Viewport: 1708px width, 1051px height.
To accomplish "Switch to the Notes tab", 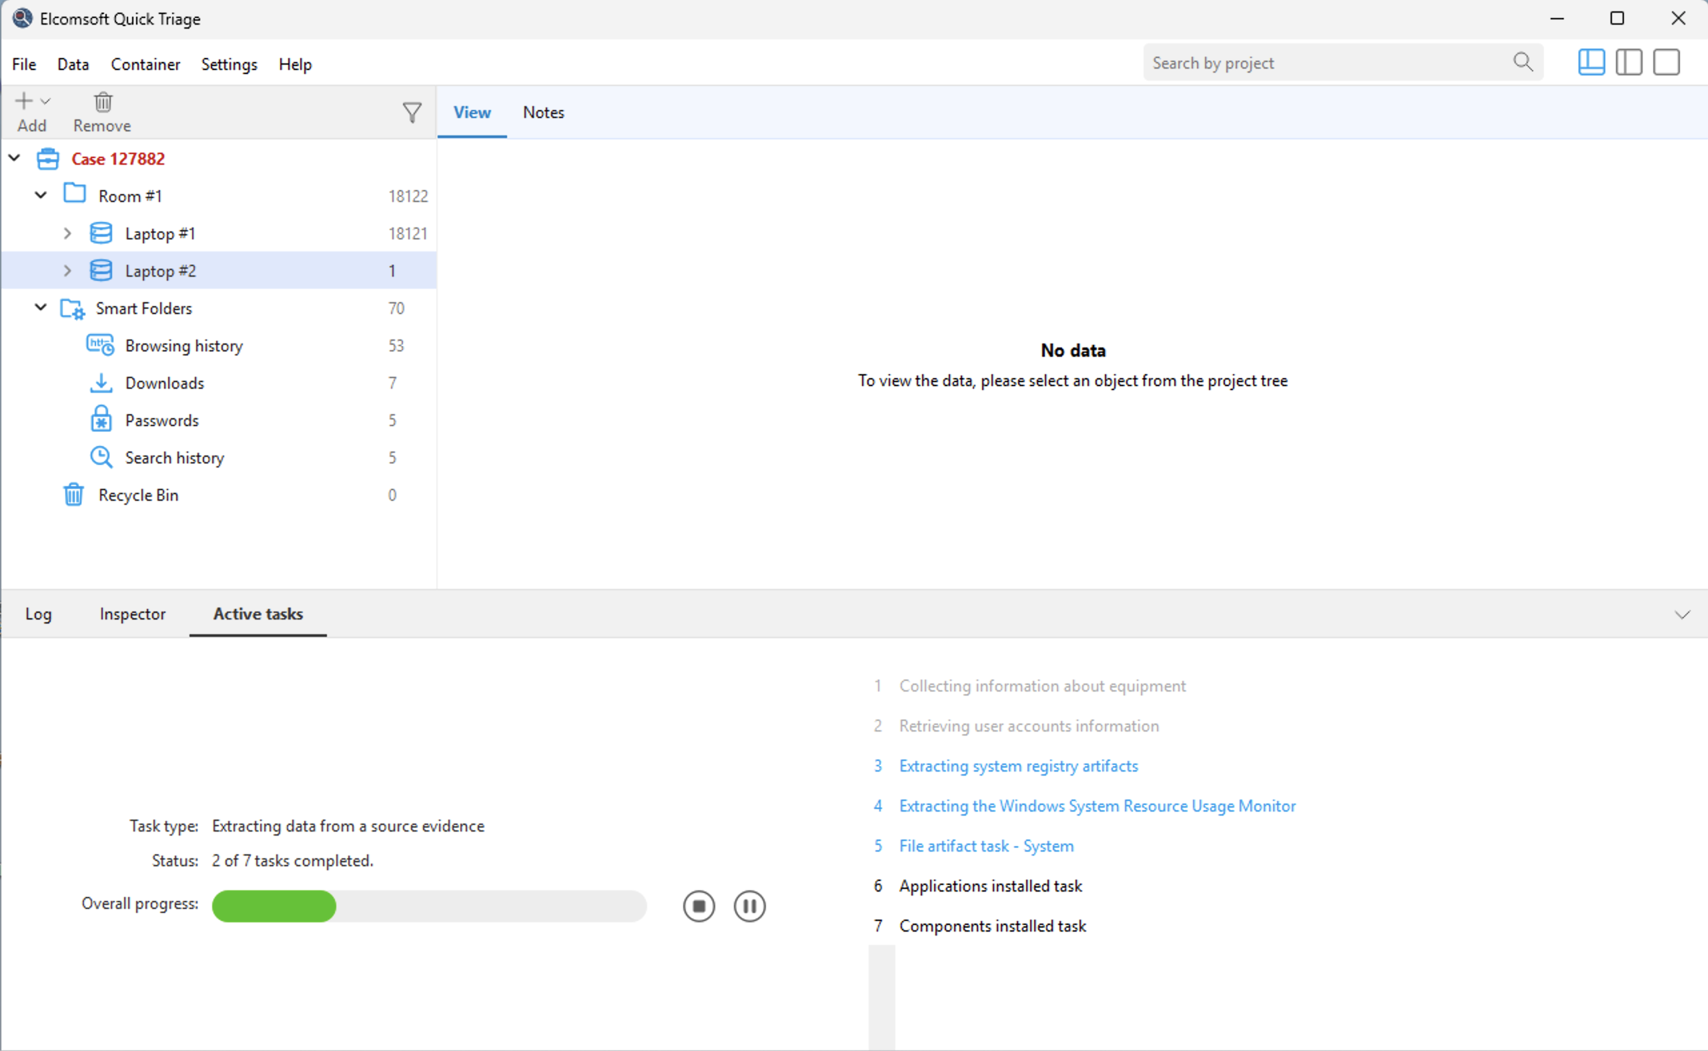I will tap(543, 113).
